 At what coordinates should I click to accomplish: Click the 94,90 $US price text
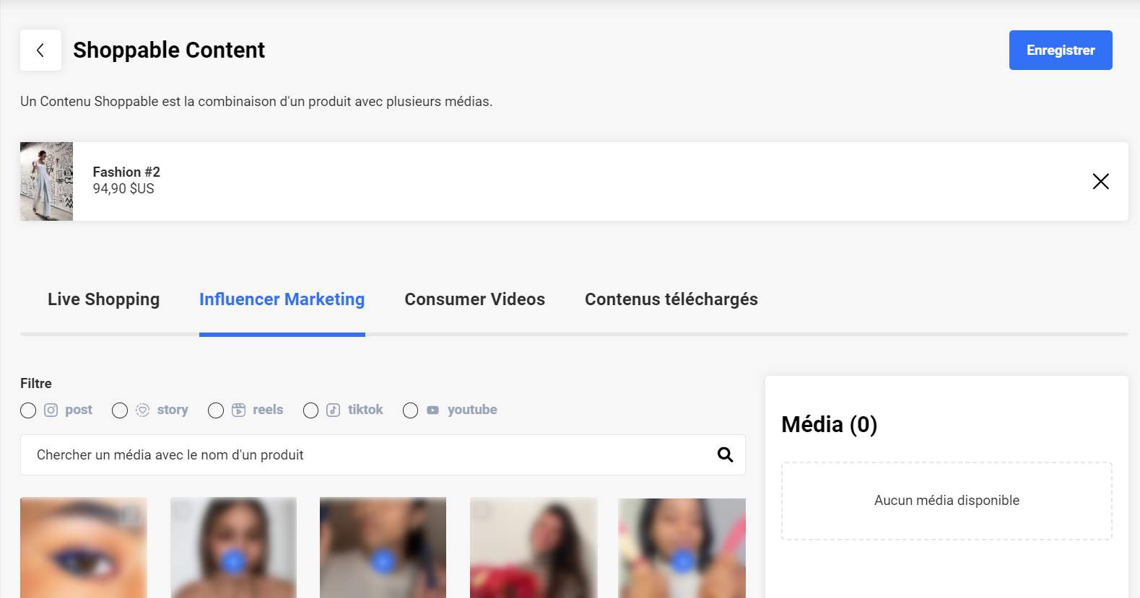click(123, 188)
